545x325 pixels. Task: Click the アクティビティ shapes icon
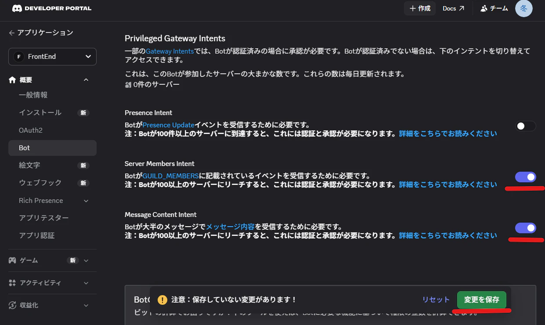(x=12, y=283)
